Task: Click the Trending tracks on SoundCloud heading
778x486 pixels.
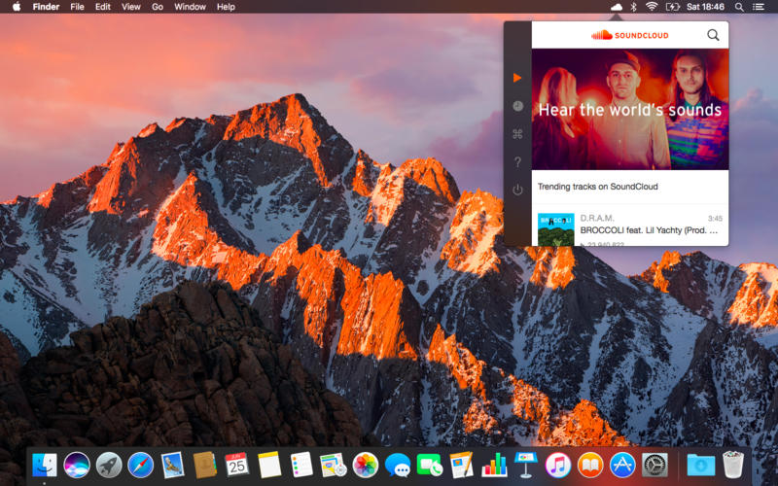Action: [597, 187]
